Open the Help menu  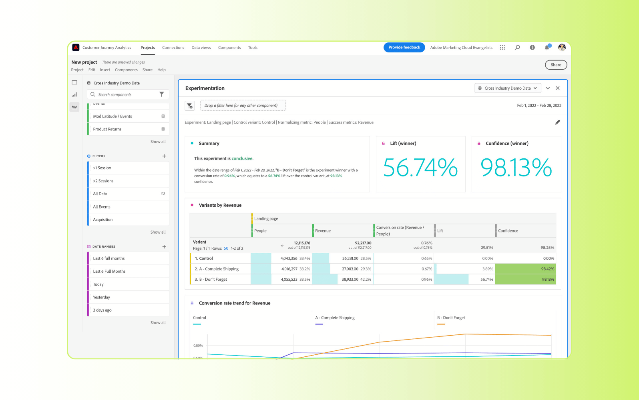click(161, 70)
